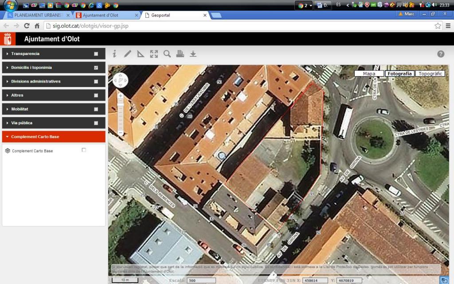Image resolution: width=454 pixels, height=284 pixels.
Task: Tick the Complement Carto Base sublayer checkbox
Action: (x=84, y=150)
